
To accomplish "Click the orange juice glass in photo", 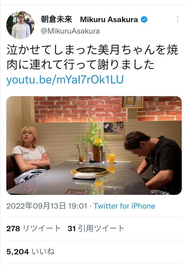I will click(x=112, y=158).
